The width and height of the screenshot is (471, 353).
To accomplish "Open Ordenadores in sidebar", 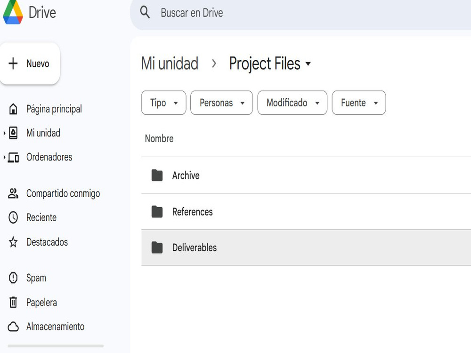I will [49, 157].
